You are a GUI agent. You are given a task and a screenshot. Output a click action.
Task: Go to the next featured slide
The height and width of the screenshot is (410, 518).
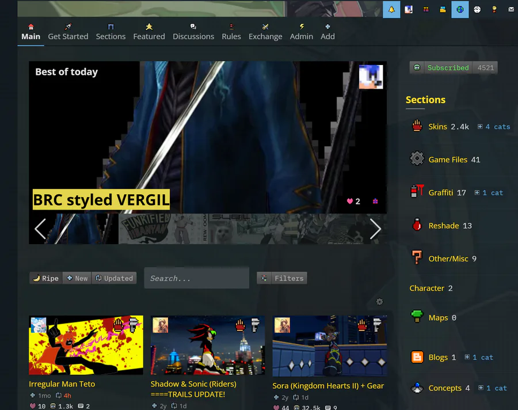click(375, 229)
